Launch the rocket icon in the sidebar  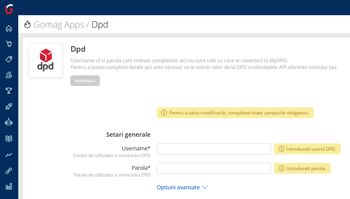9,106
